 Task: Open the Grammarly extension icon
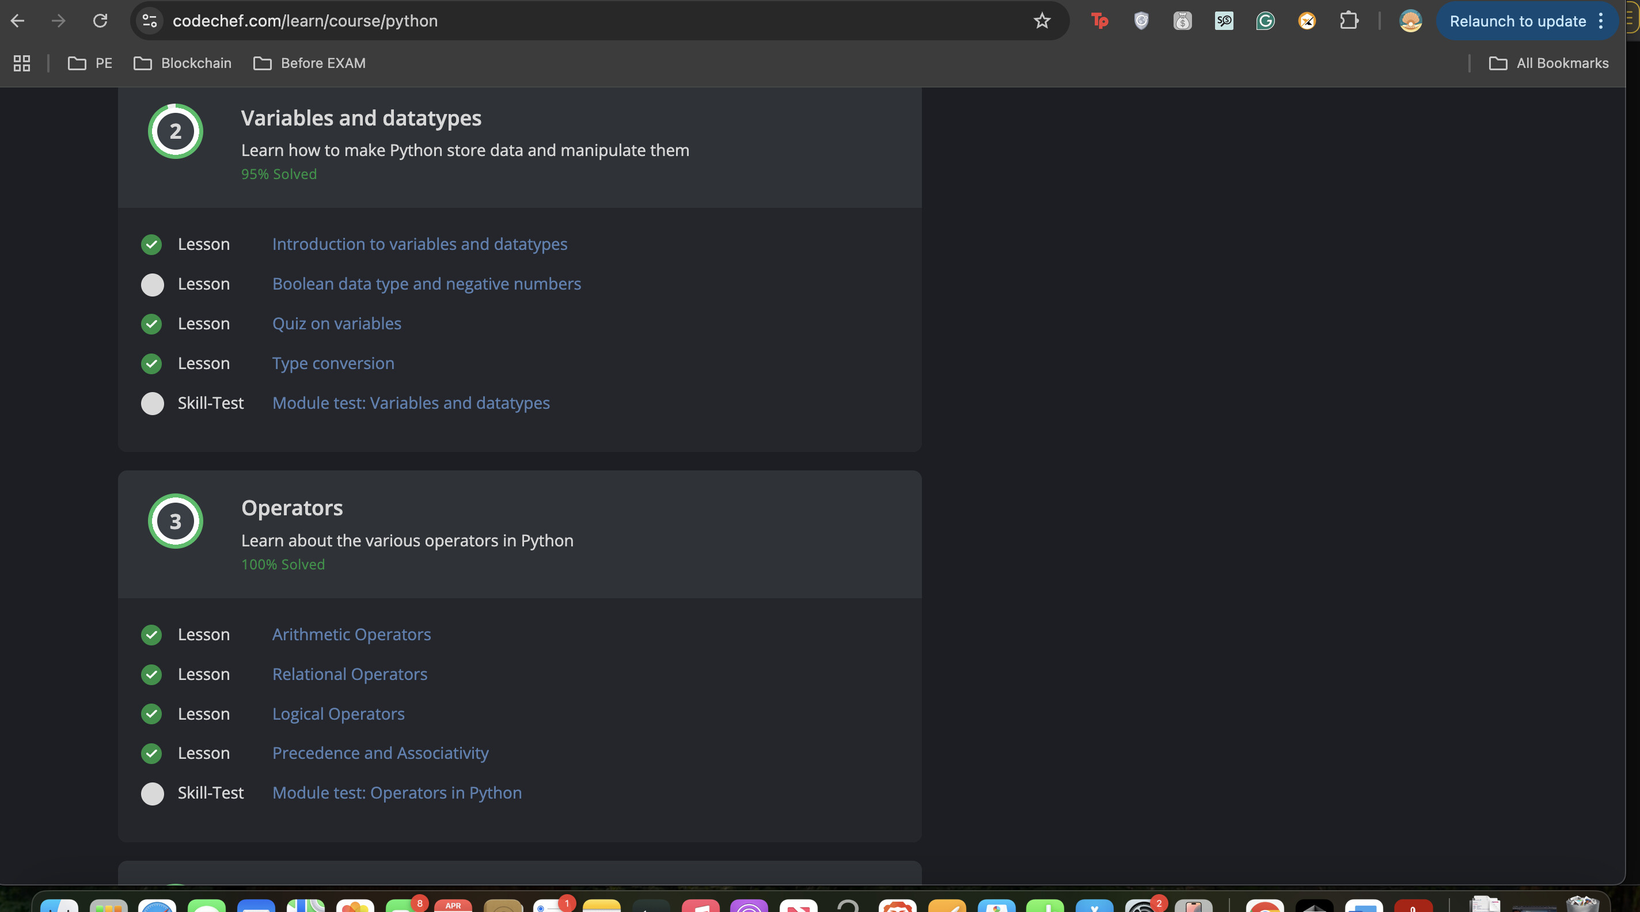tap(1265, 21)
